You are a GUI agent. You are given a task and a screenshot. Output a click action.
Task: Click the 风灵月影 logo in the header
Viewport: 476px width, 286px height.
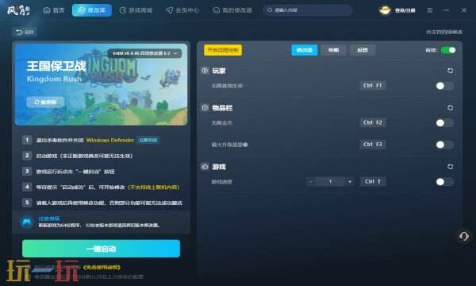point(19,10)
